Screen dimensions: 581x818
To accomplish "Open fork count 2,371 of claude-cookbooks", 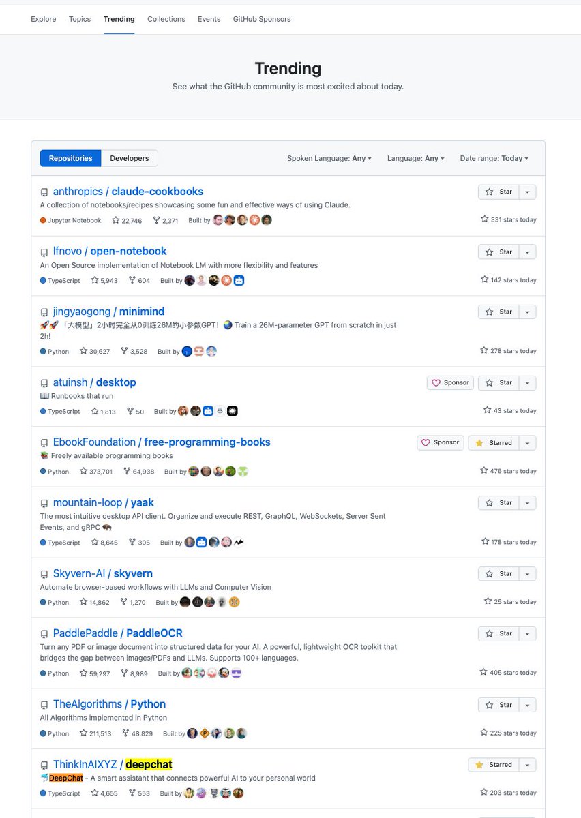I will [166, 220].
